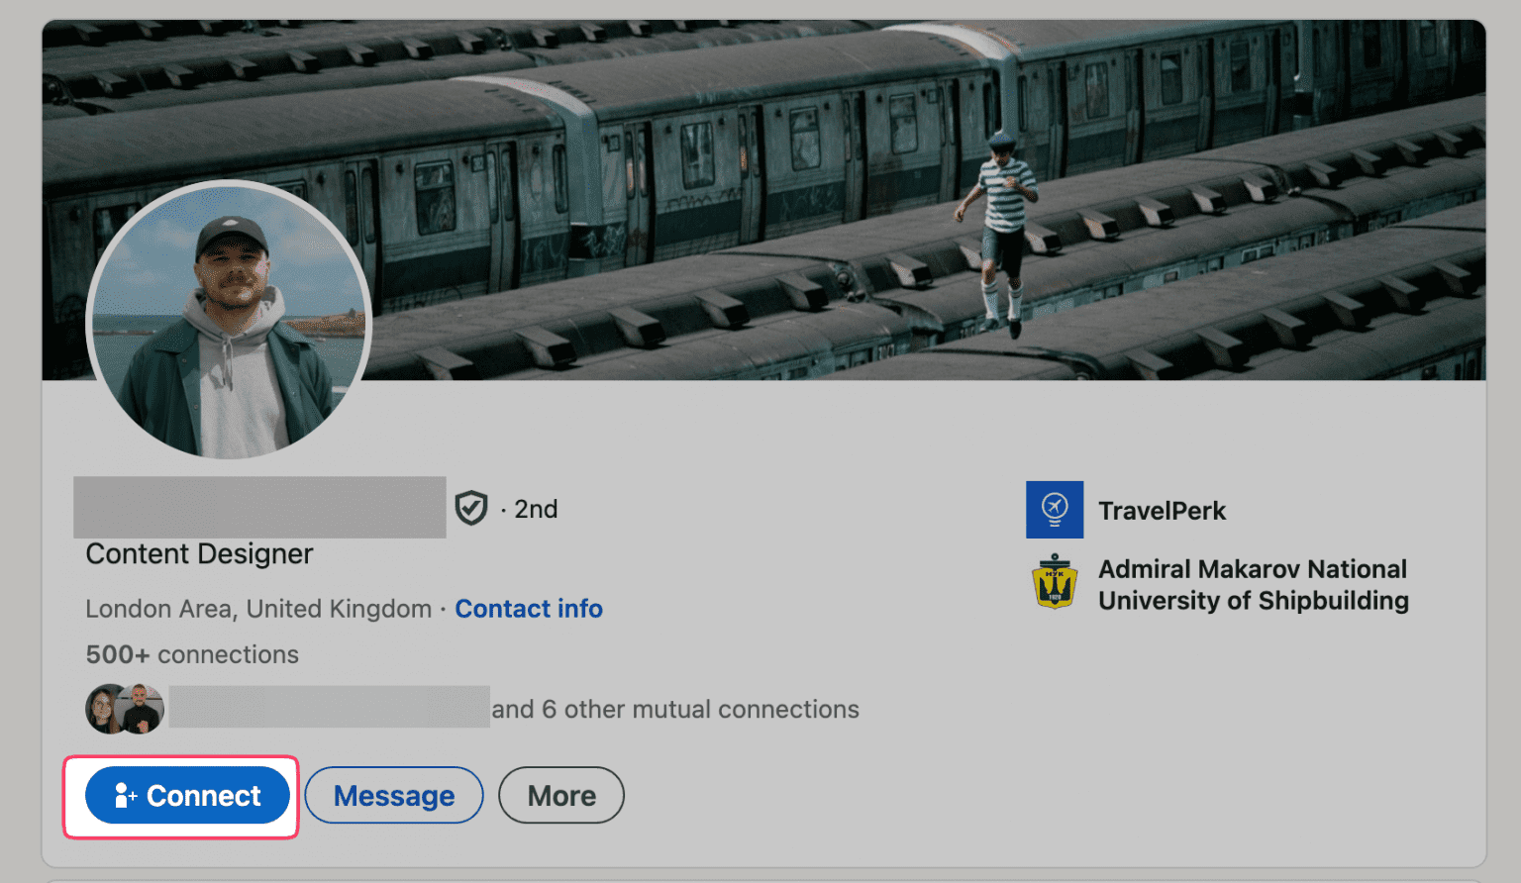Image resolution: width=1521 pixels, height=883 pixels.
Task: Click the circular profile photo
Action: (x=230, y=320)
